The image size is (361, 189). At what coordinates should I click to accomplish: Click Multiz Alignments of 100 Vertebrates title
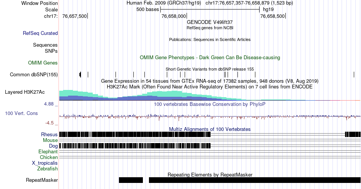pyautogui.click(x=210, y=129)
